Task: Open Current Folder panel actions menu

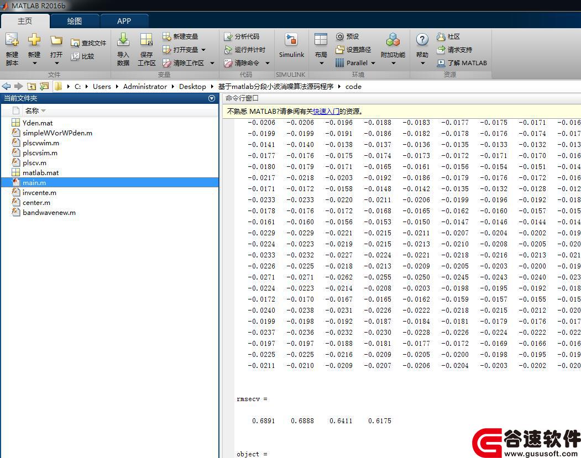Action: click(x=212, y=98)
